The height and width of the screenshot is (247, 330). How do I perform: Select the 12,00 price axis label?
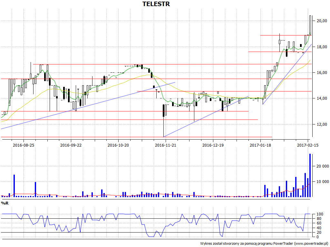coord(322,124)
